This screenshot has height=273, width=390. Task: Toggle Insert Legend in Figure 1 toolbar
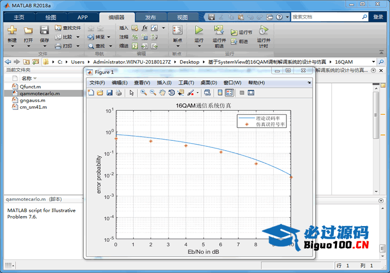229,93
